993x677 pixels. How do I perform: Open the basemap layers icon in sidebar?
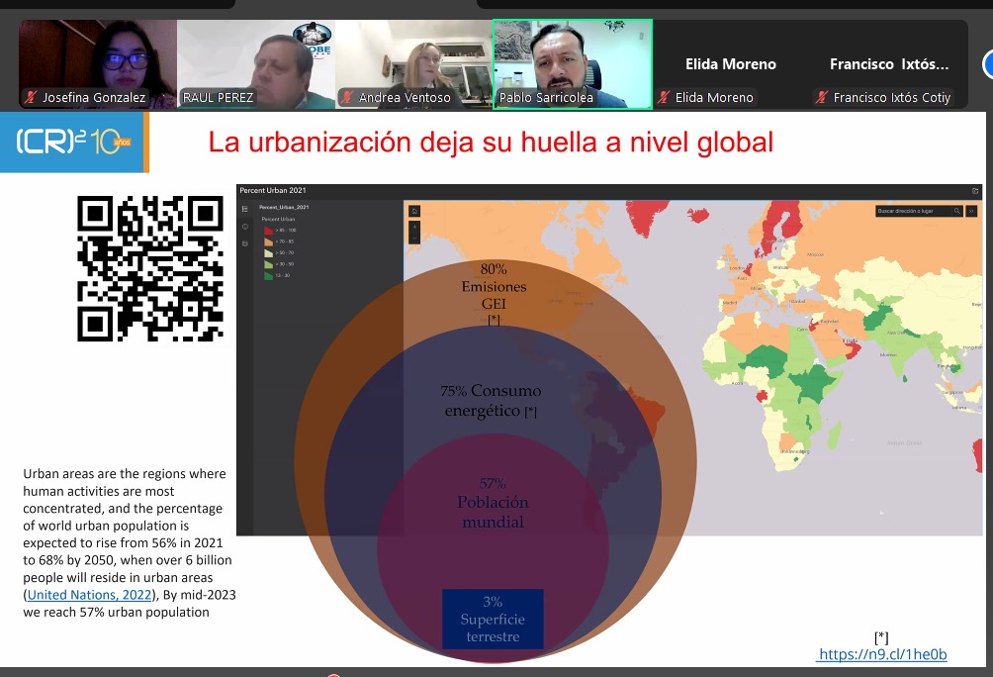point(244,242)
